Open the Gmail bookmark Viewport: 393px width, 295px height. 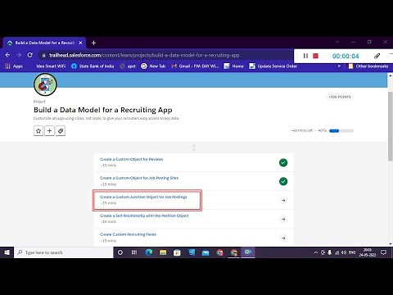click(x=195, y=66)
